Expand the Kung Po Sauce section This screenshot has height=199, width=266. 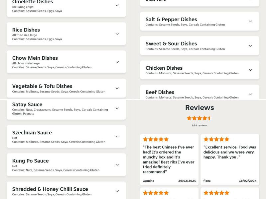pyautogui.click(x=117, y=165)
